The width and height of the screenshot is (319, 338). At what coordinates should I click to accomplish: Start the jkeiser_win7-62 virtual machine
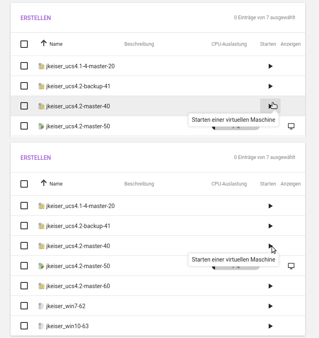[270, 306]
